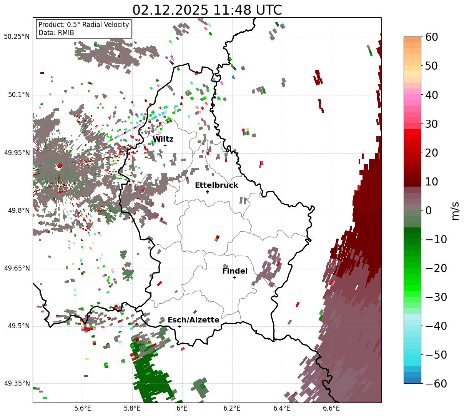This screenshot has width=464, height=416.
Task: Click the red radar site marker
Action: tap(59, 166)
